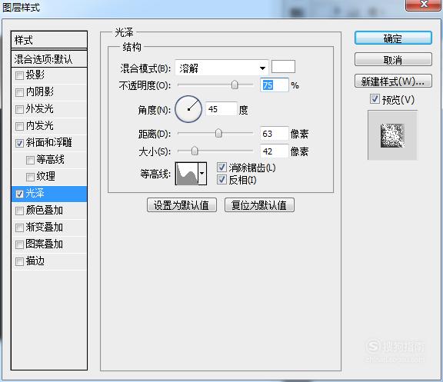Focus the opacity value field 75
The height and width of the screenshot is (382, 443).
[x=274, y=85]
